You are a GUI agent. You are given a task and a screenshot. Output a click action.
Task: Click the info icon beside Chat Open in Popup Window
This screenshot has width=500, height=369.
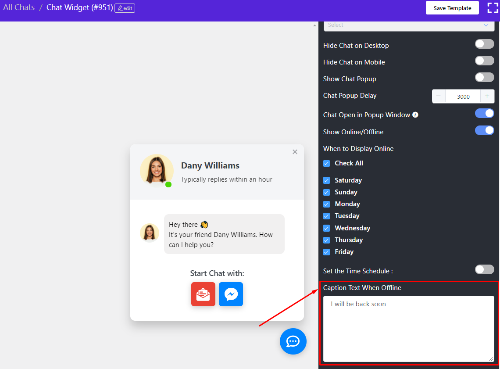click(x=415, y=115)
